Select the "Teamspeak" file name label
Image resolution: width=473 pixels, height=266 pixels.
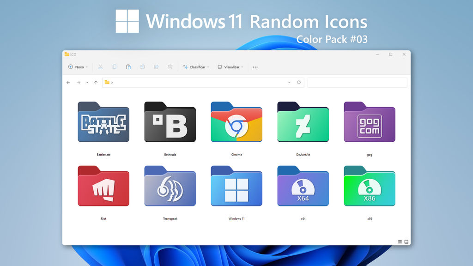pyautogui.click(x=170, y=218)
